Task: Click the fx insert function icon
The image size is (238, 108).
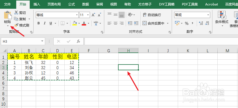Action: tap(78, 41)
